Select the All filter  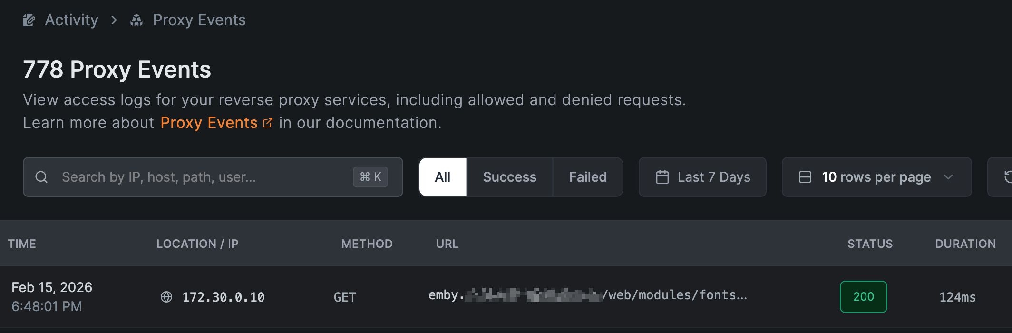click(x=442, y=177)
